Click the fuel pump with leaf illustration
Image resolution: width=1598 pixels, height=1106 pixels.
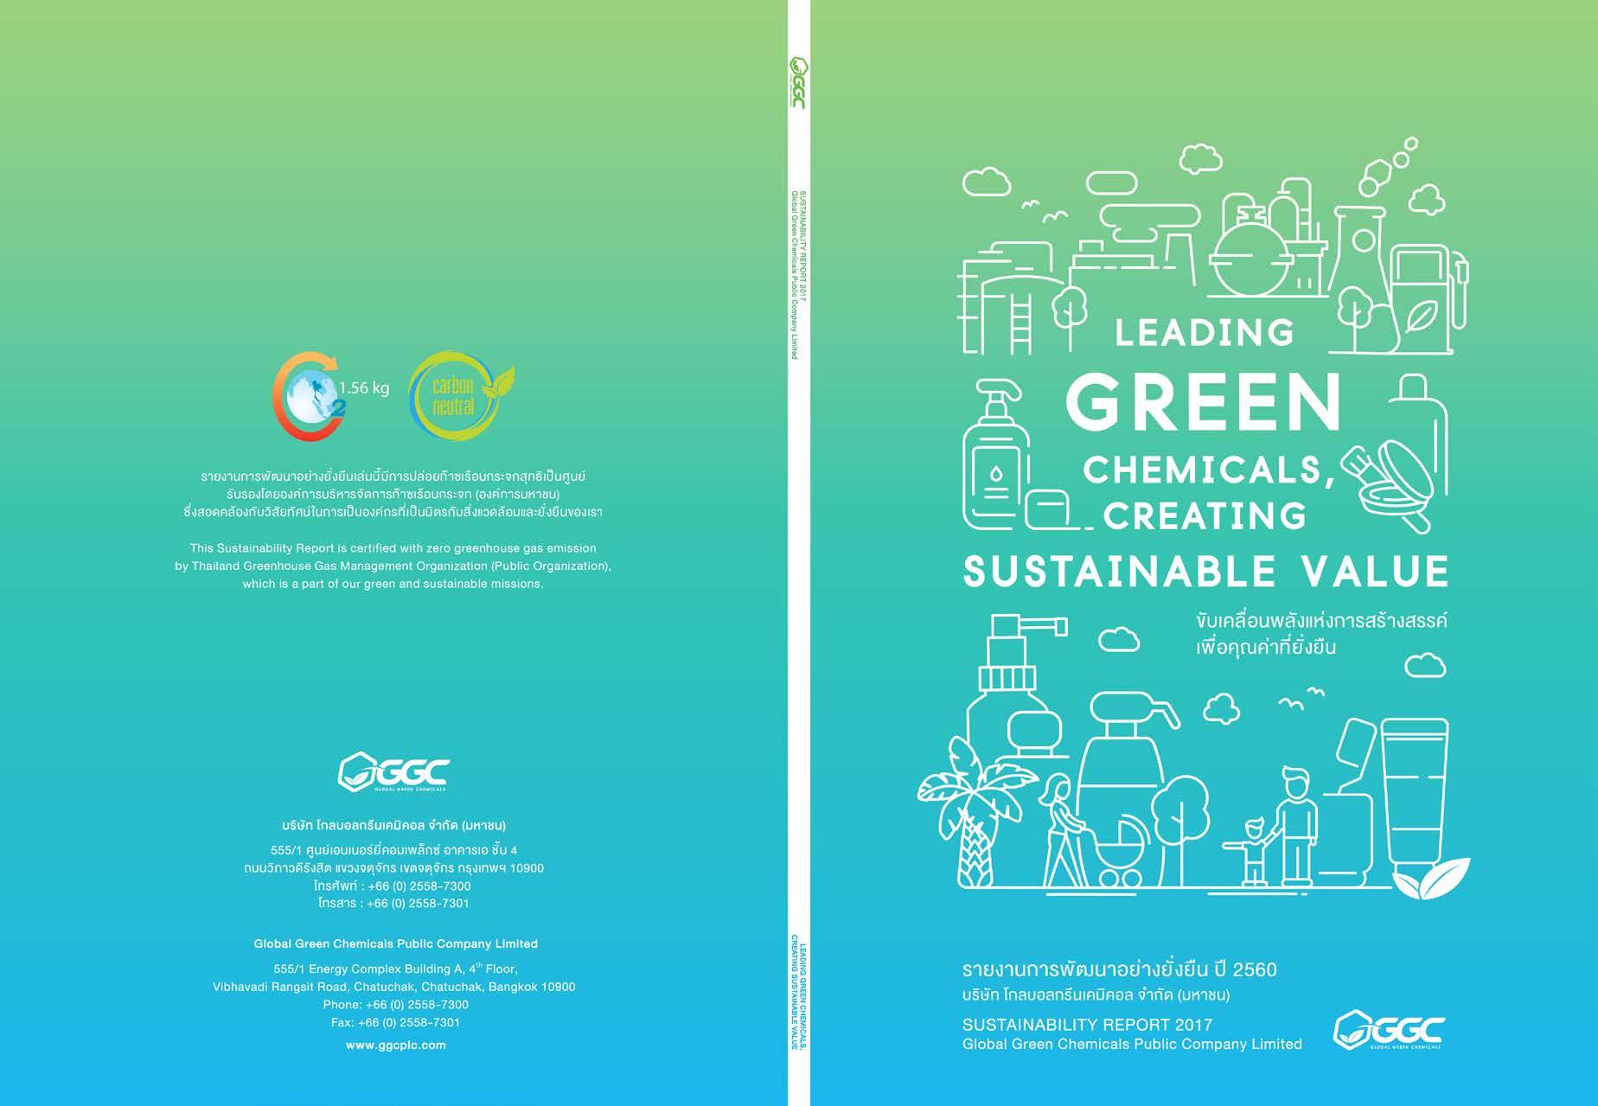point(1428,299)
